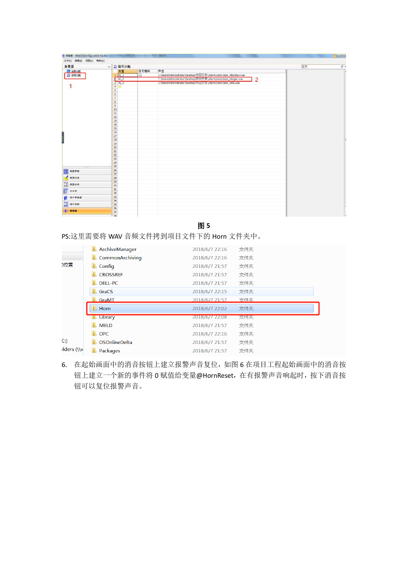Open the 视图(V) menu in WinCC

(89, 61)
